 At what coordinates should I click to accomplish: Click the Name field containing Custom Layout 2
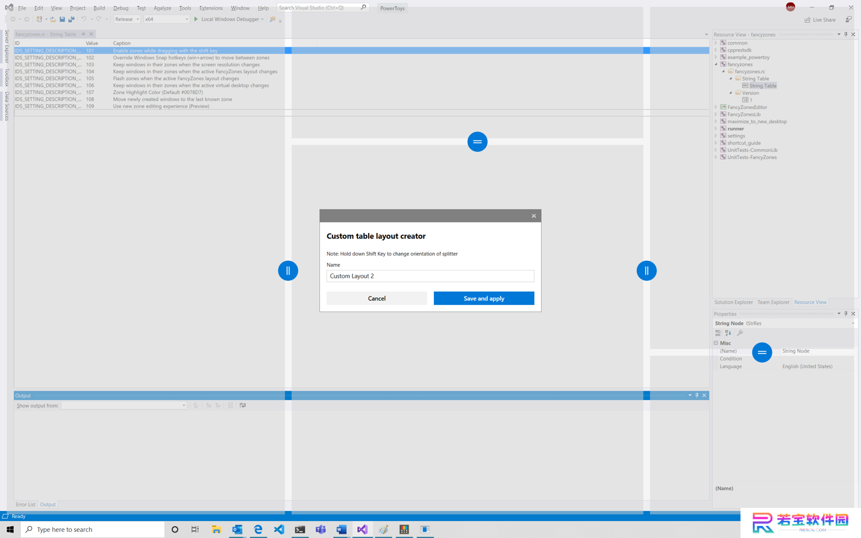coord(430,276)
